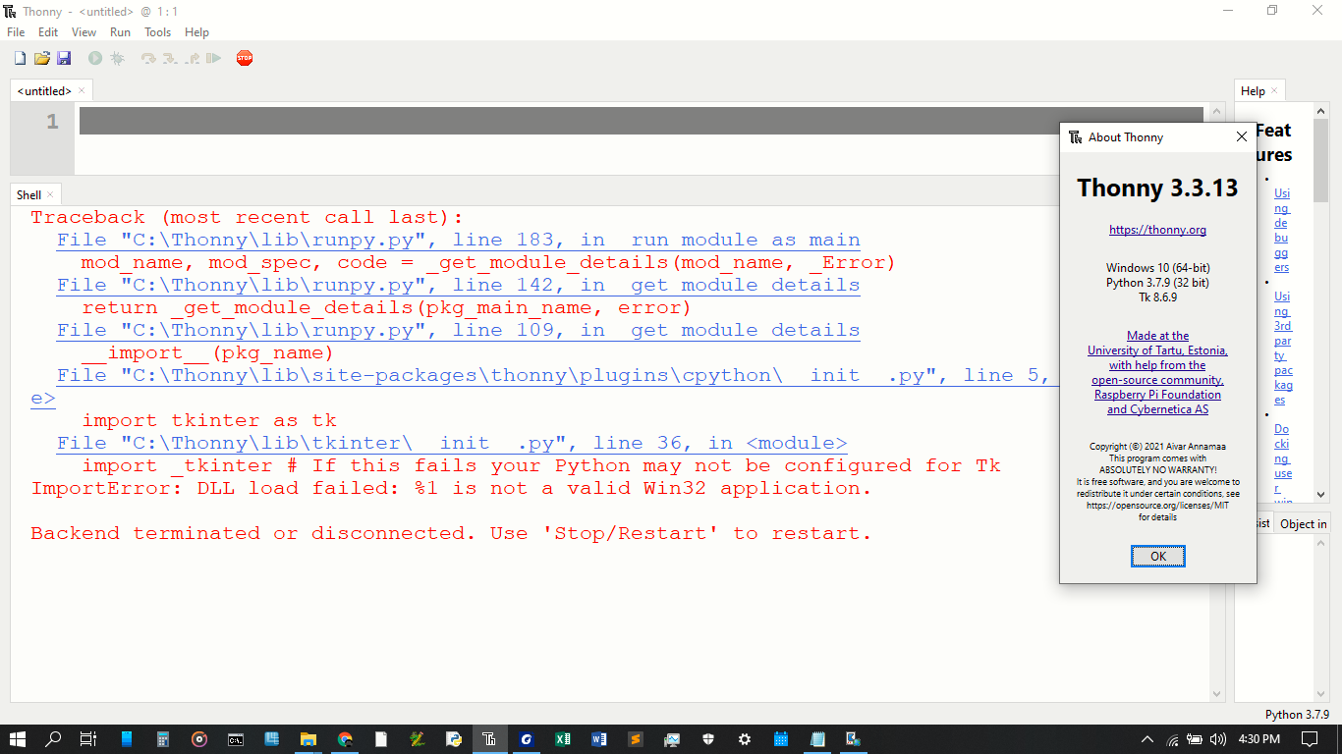Close the Shell pane with its x
This screenshot has width=1342, height=754.
[x=48, y=194]
